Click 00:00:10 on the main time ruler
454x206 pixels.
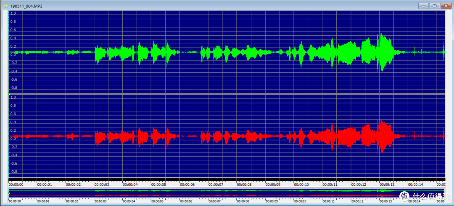pos(301,184)
